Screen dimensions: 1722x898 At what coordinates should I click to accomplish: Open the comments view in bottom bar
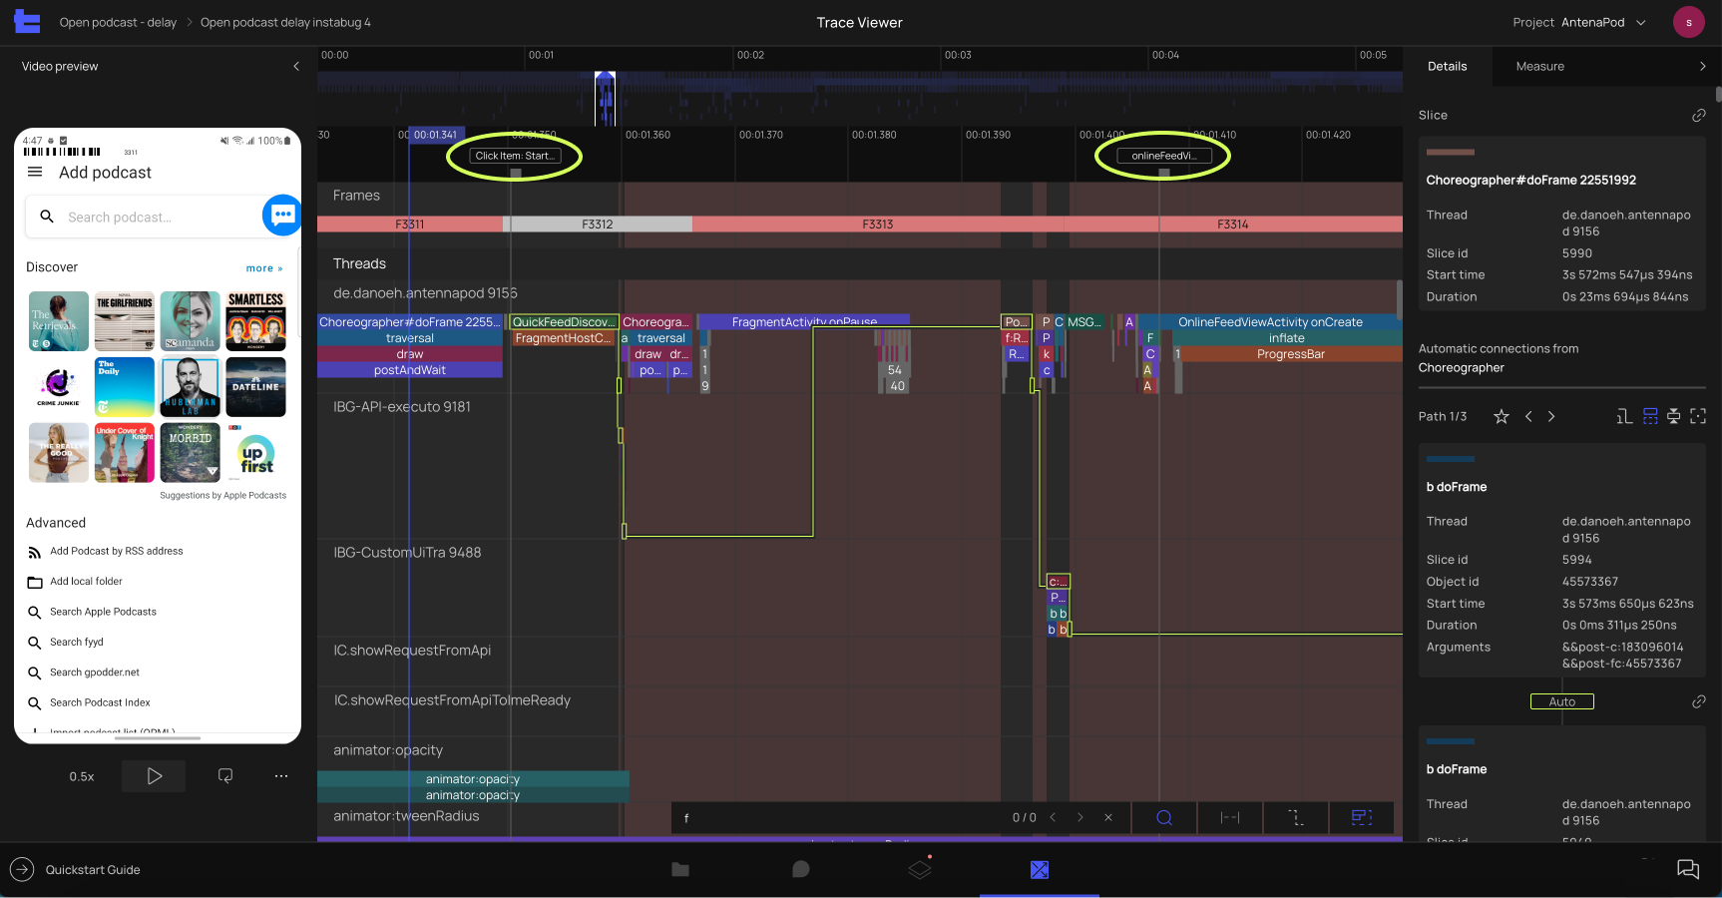pos(800,870)
